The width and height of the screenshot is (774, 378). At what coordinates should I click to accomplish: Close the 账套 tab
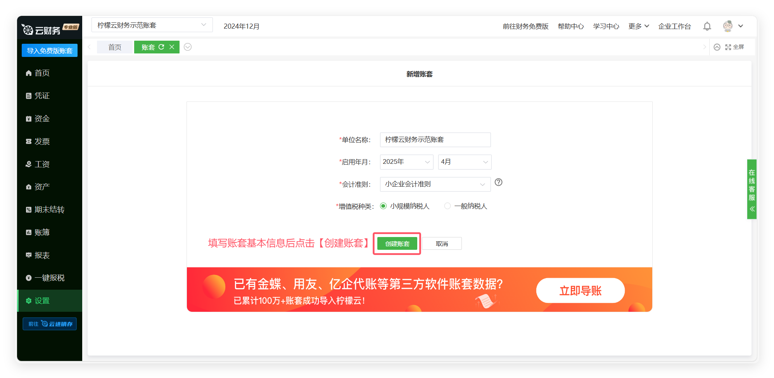pyautogui.click(x=172, y=47)
